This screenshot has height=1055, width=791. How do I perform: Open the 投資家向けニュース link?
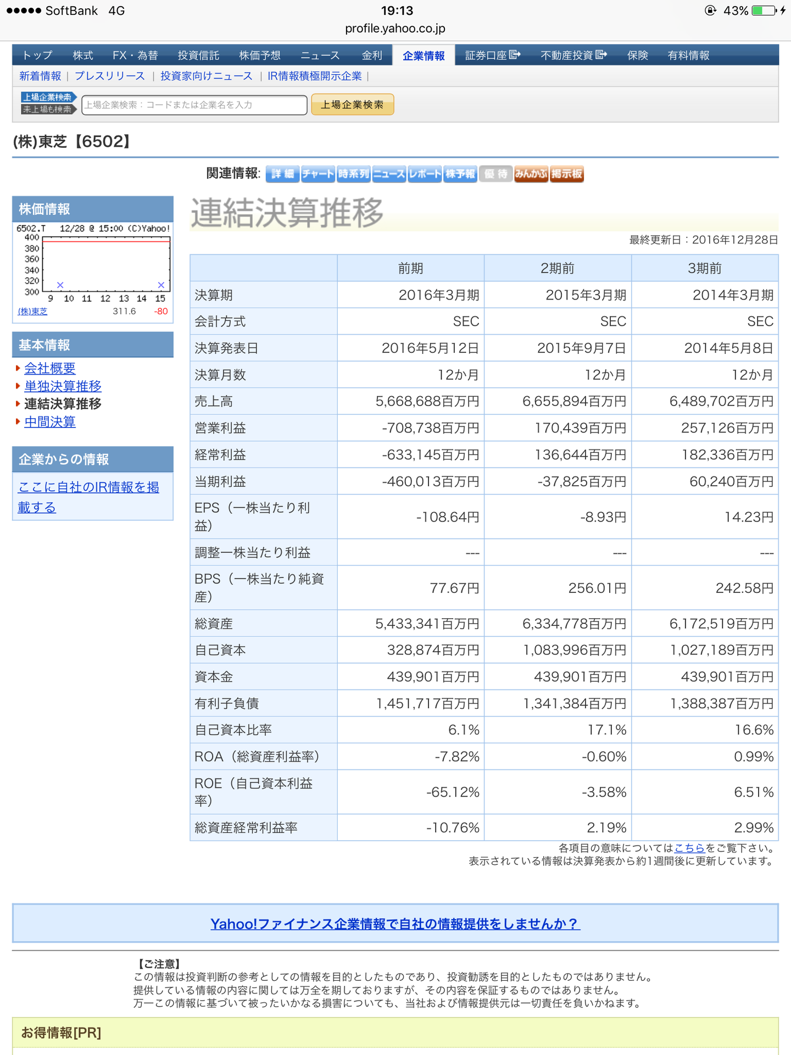(x=206, y=76)
